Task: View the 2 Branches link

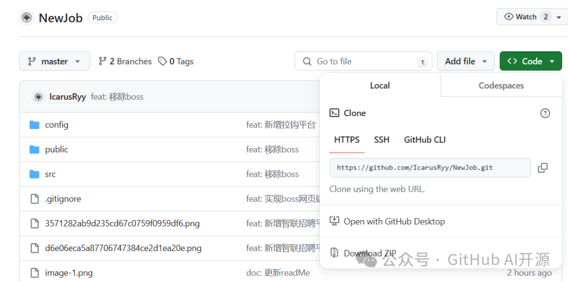Action: click(x=125, y=61)
